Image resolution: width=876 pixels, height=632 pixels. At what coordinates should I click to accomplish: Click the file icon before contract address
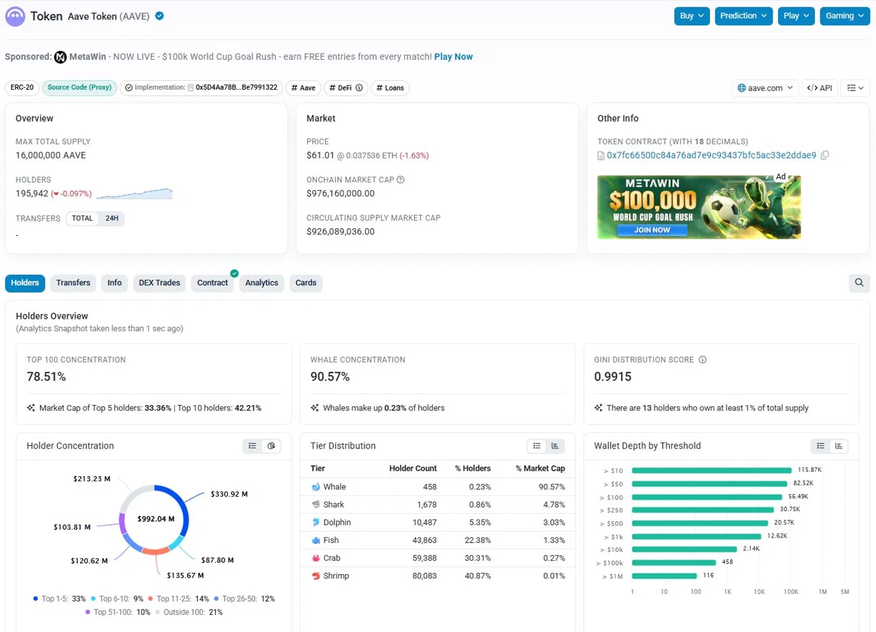(601, 156)
